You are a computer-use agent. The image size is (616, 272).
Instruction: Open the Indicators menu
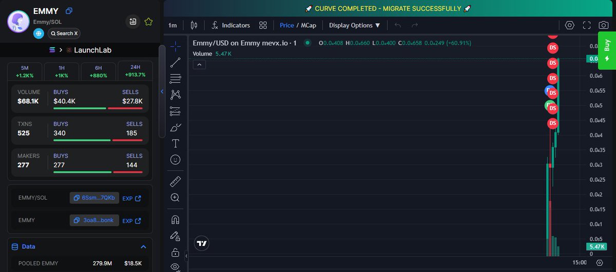[x=231, y=25]
